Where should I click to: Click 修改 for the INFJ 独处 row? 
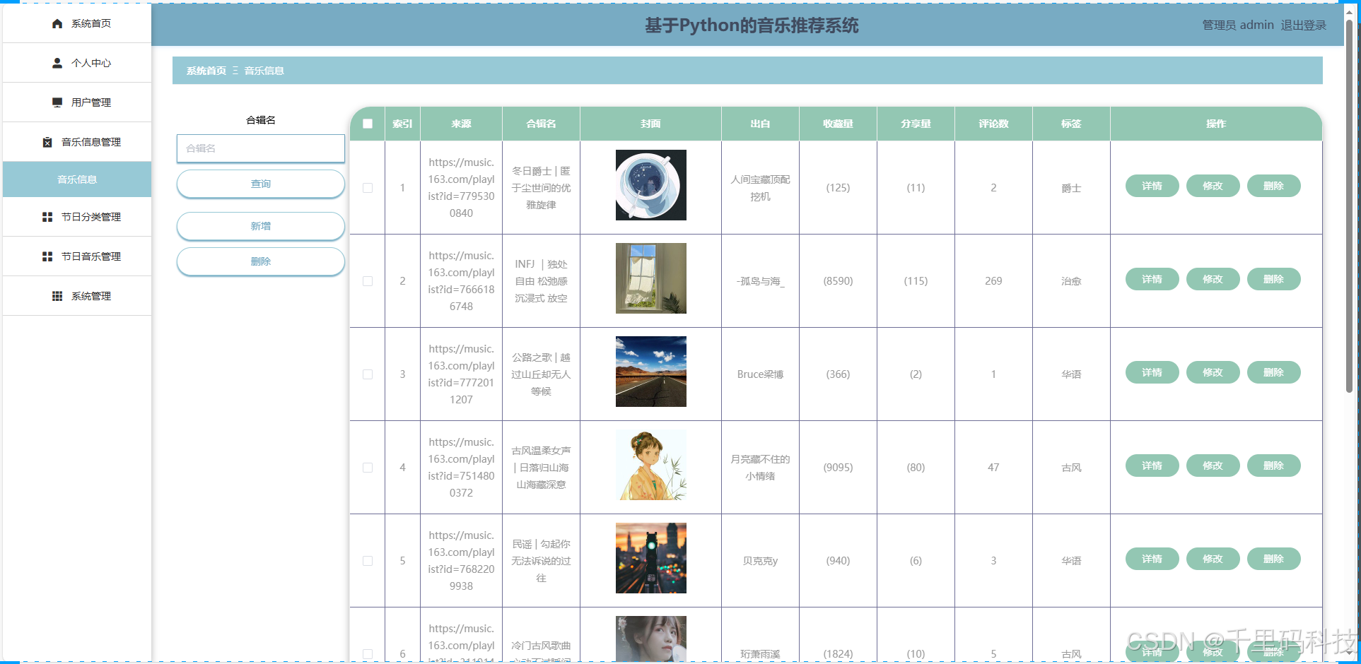pyautogui.click(x=1213, y=279)
